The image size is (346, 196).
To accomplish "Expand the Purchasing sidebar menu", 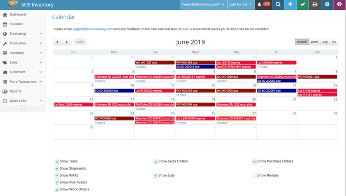I will (23, 34).
